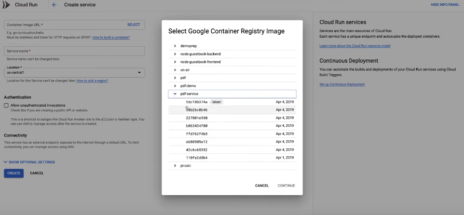Select image eb80505e13

click(232, 142)
